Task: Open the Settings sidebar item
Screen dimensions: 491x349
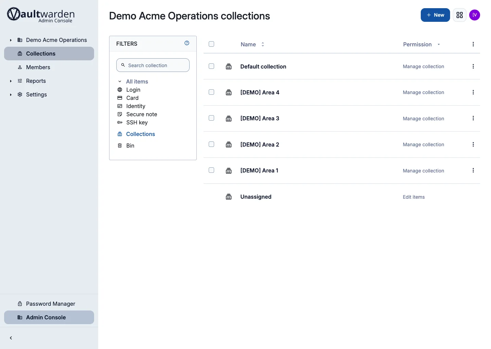Action: coord(49,94)
